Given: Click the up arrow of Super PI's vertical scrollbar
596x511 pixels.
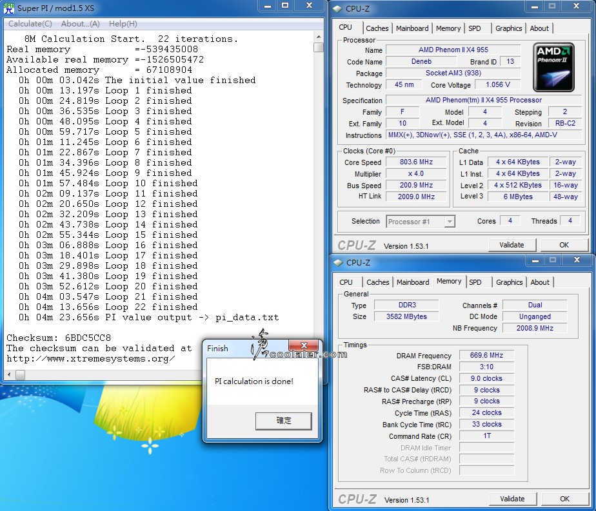Looking at the screenshot, I should click(x=319, y=37).
